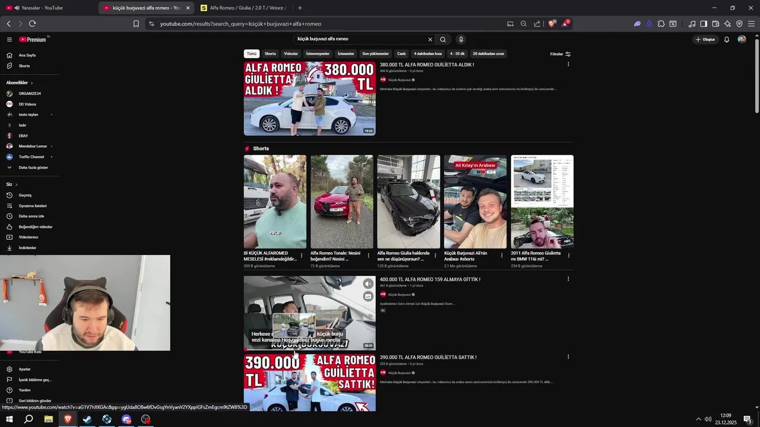
Task: Open Brave VPN shield icon
Action: 739,24
